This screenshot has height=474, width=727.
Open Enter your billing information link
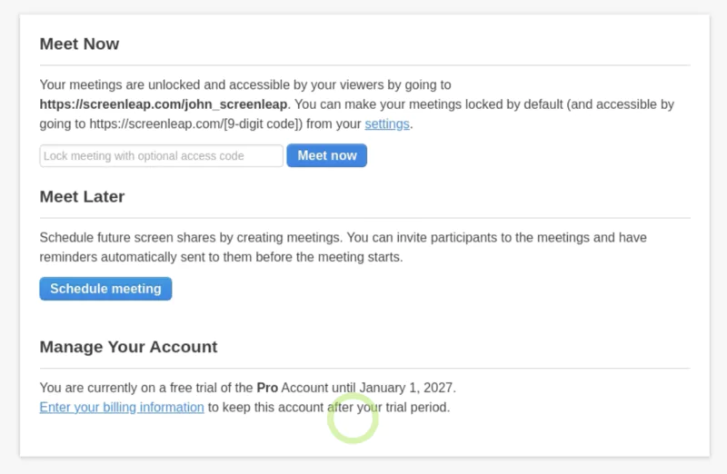[122, 408]
